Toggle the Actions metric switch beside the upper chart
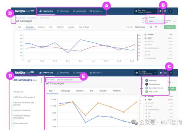Viewport: 188px width, 130px height. pos(145,35)
